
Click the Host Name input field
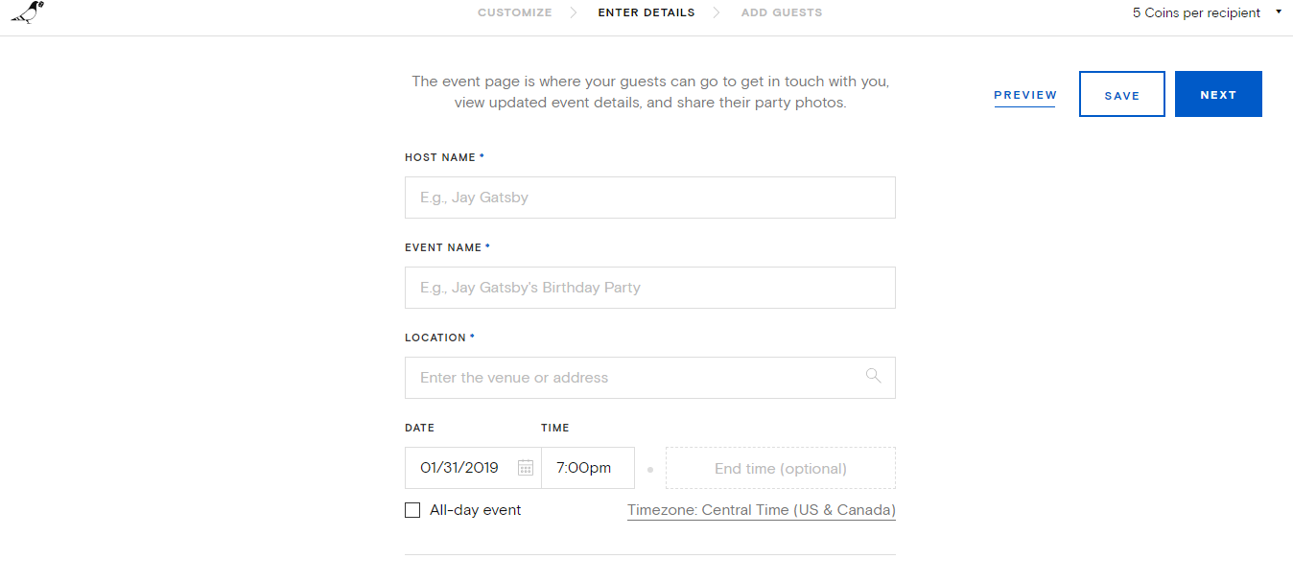click(649, 197)
